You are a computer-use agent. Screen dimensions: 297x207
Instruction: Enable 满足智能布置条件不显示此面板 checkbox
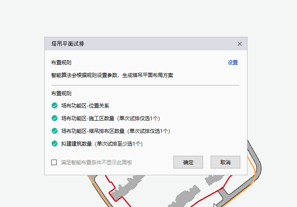coord(54,163)
